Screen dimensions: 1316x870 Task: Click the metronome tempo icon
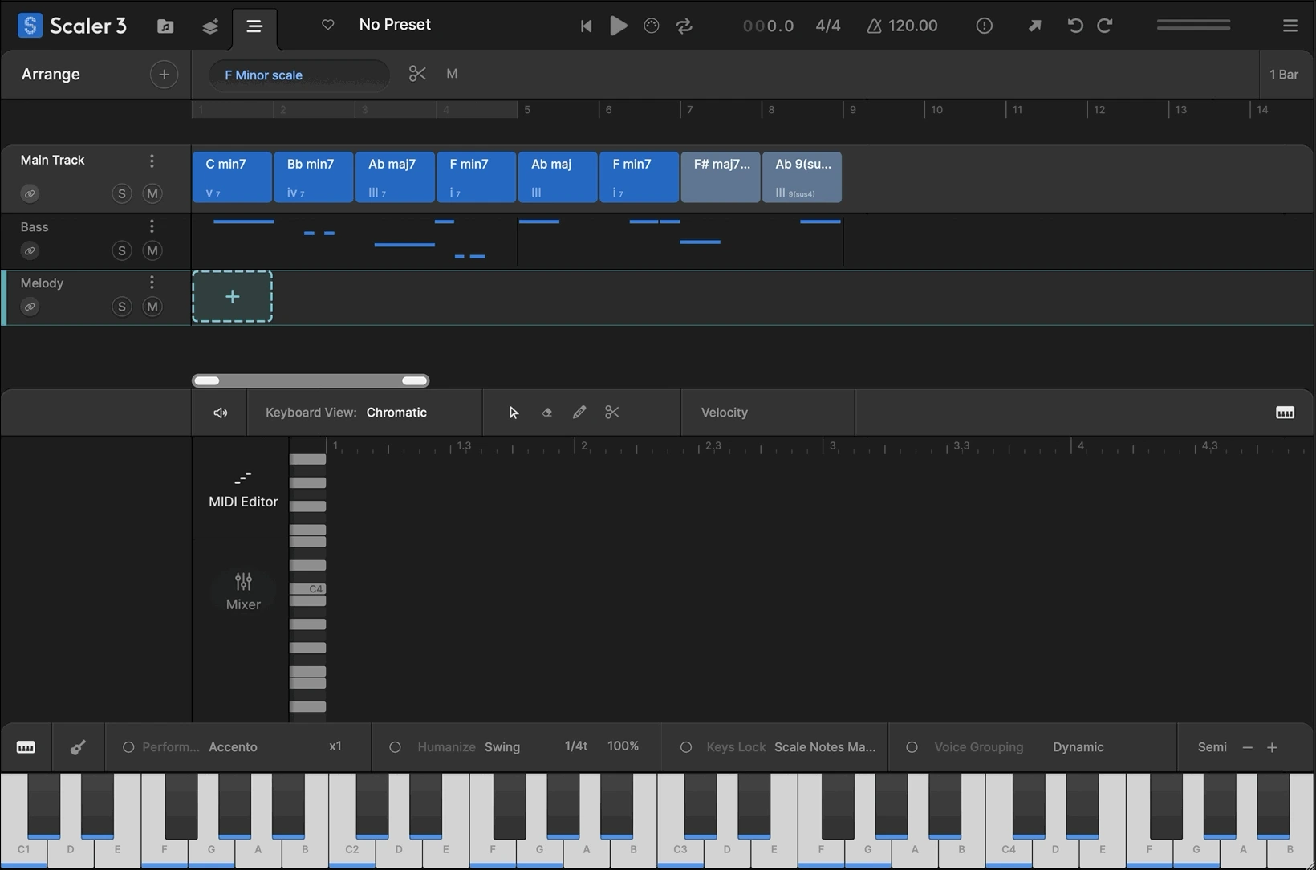874,26
